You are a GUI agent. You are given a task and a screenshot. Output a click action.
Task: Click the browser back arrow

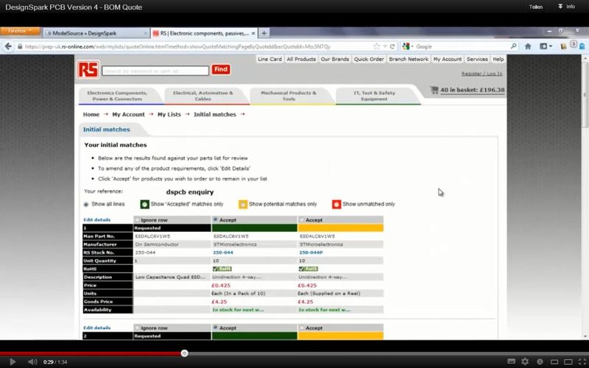pyautogui.click(x=8, y=46)
